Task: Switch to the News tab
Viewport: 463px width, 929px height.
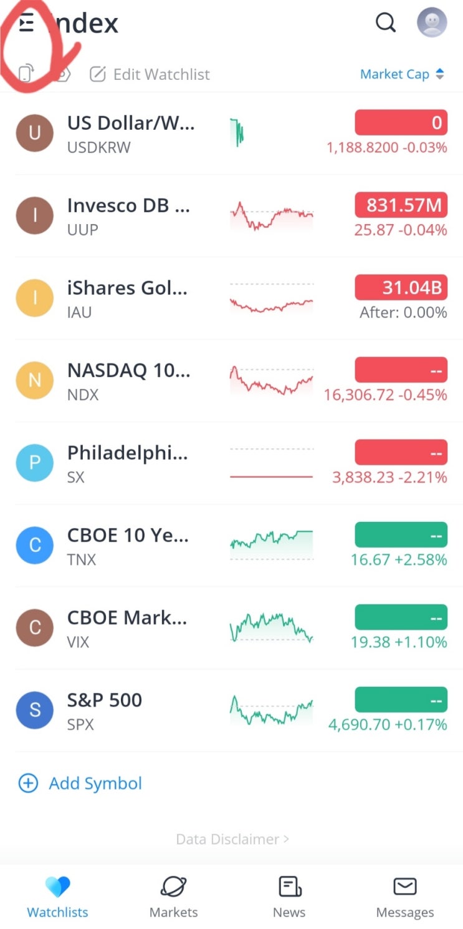Action: [289, 897]
